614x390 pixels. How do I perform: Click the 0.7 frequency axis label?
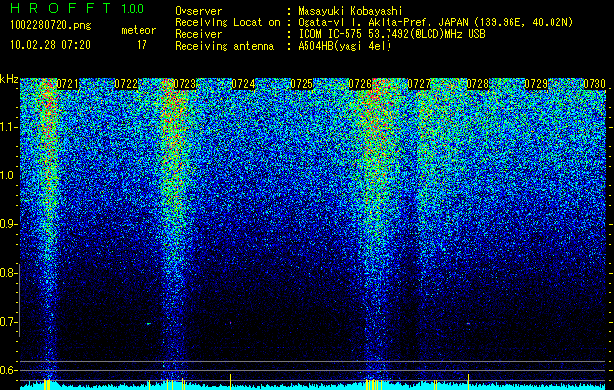(x=8, y=322)
